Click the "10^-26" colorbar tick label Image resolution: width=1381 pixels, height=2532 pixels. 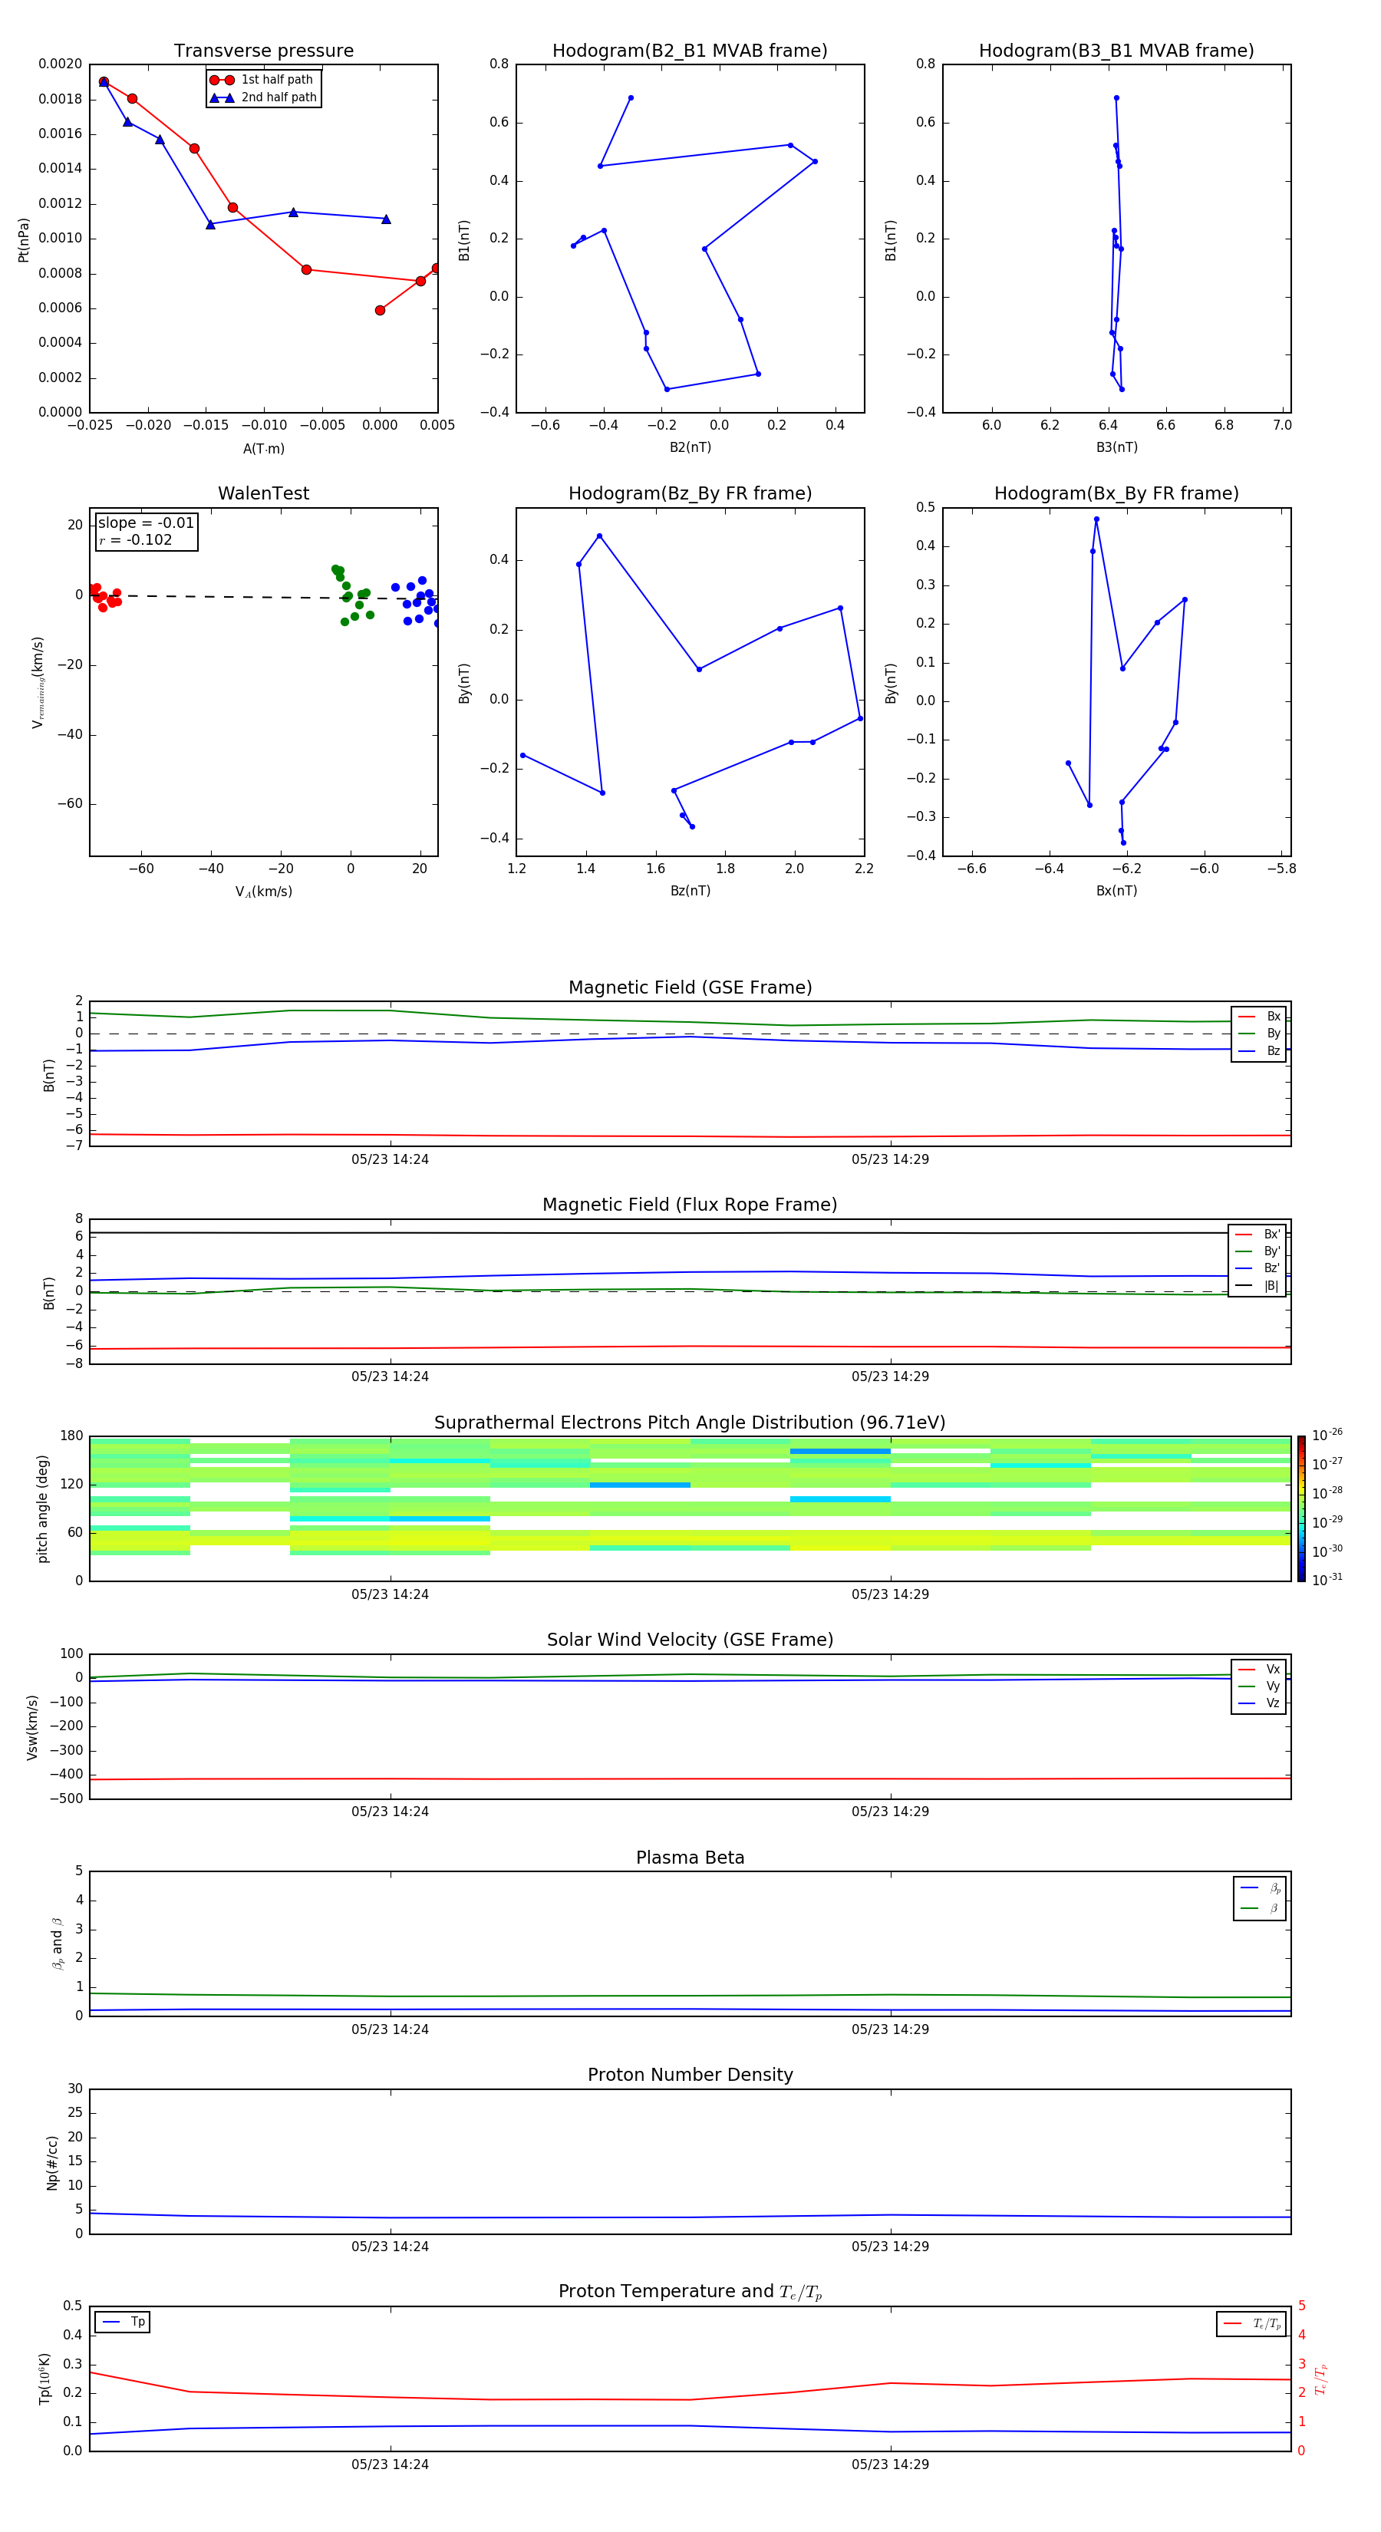click(x=1327, y=1435)
